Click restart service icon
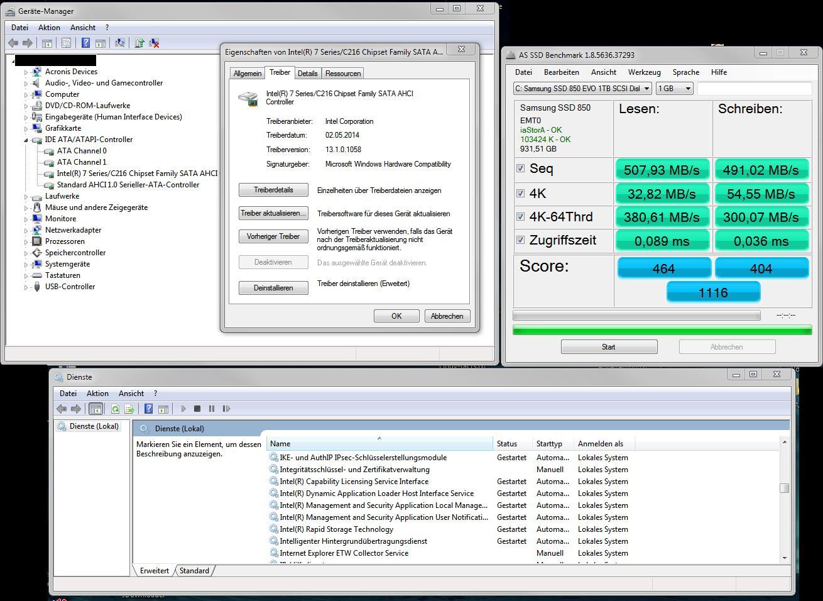 pos(226,409)
